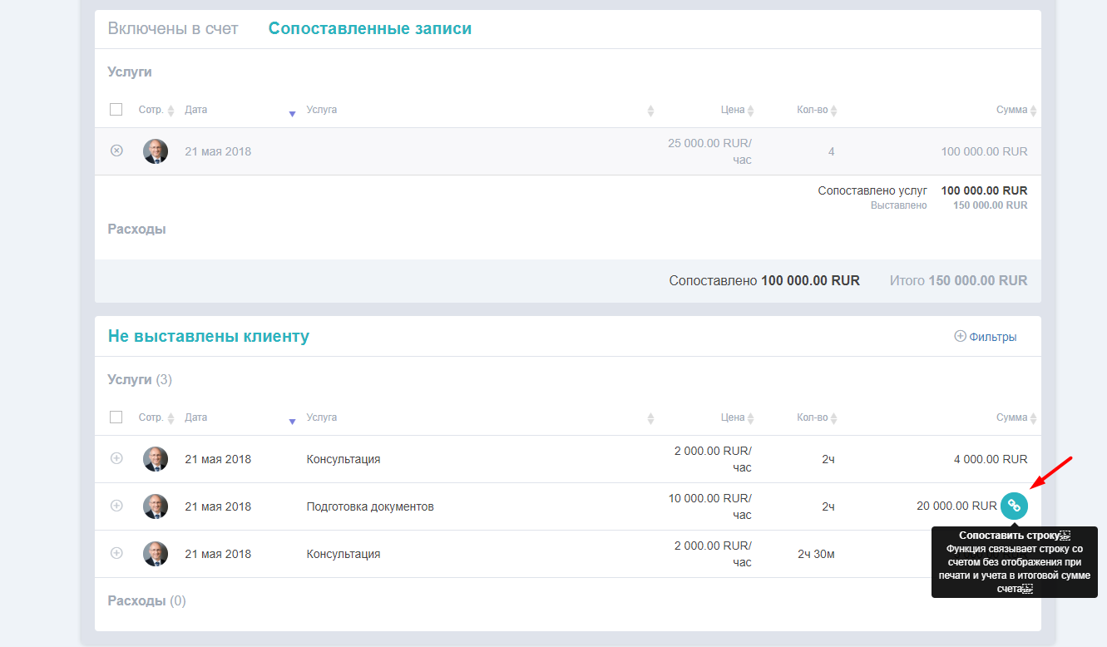Click employee avatar in matched services row
Image resolution: width=1107 pixels, height=647 pixels.
(156, 151)
